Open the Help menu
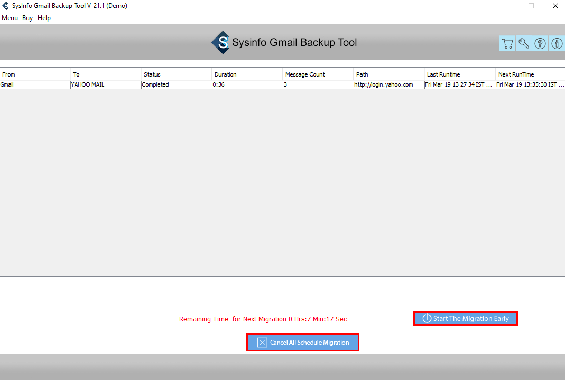 point(44,18)
